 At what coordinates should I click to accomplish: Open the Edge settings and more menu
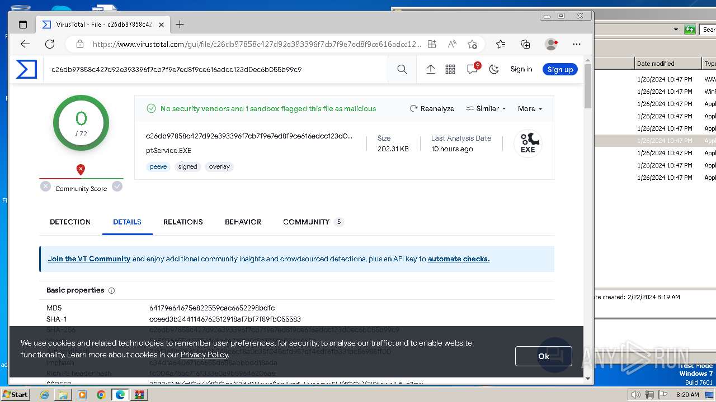tap(577, 44)
